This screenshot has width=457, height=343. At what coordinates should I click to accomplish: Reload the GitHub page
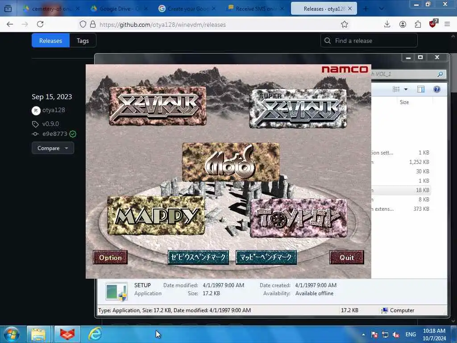(40, 24)
